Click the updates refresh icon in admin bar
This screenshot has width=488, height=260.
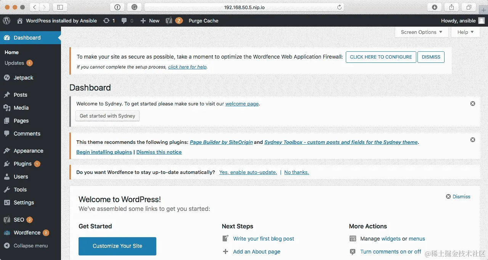click(x=106, y=21)
